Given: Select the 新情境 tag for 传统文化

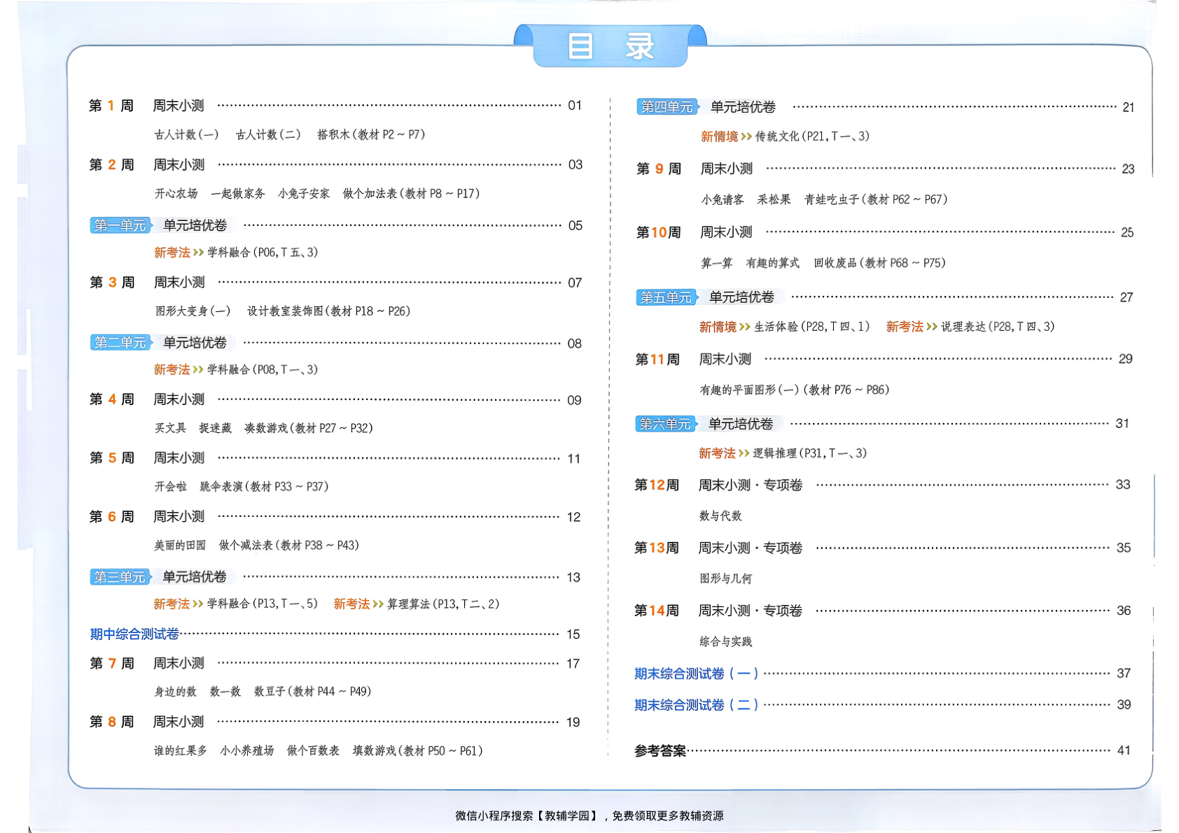Looking at the screenshot, I should click(x=719, y=136).
